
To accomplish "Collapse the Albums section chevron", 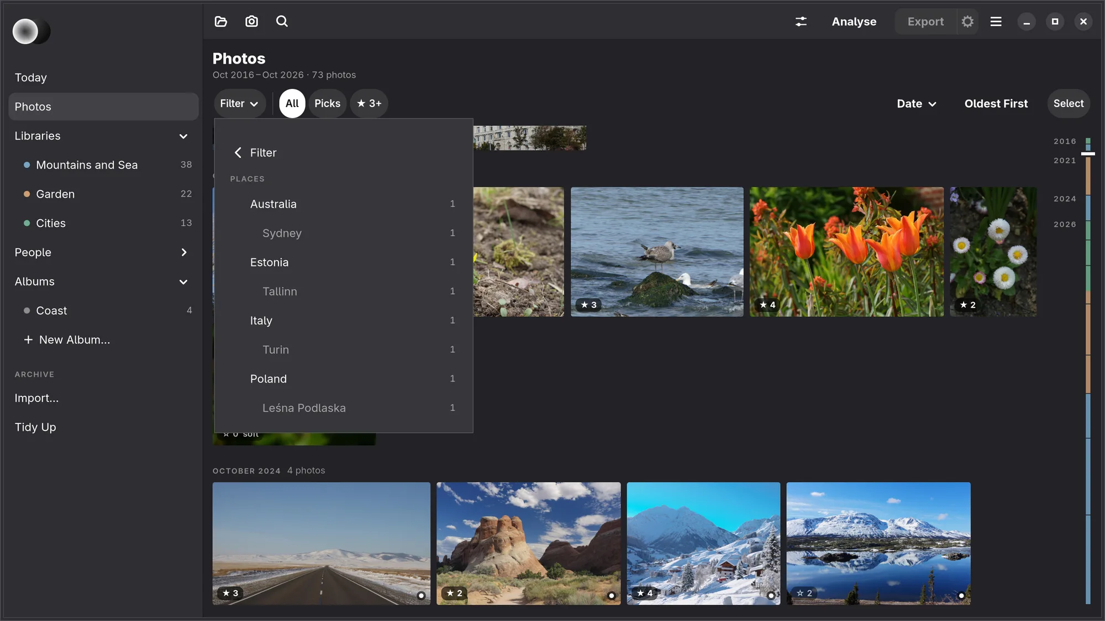I will pos(183,282).
